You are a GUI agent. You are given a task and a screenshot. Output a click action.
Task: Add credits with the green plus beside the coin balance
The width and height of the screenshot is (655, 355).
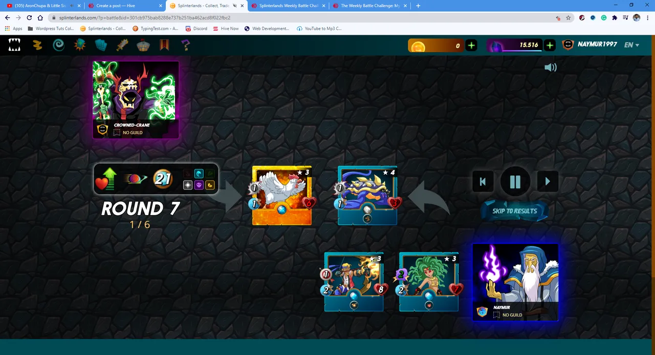(x=471, y=45)
